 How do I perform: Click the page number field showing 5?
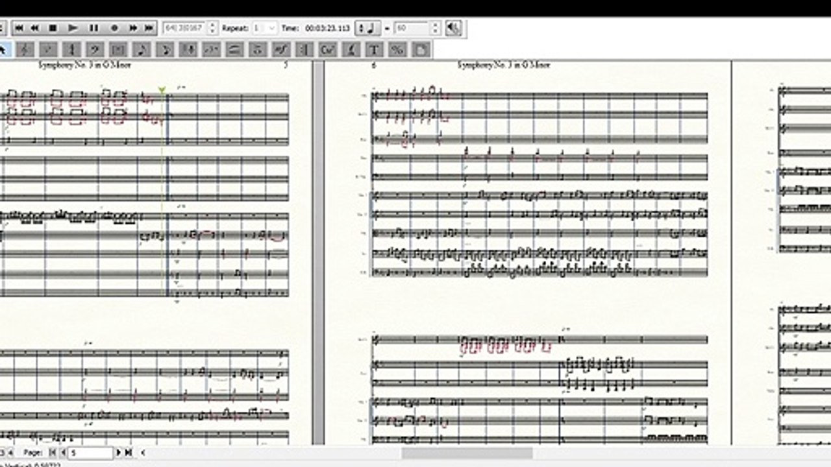(91, 452)
